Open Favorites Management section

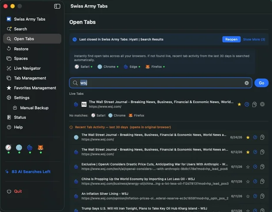pos(31,88)
